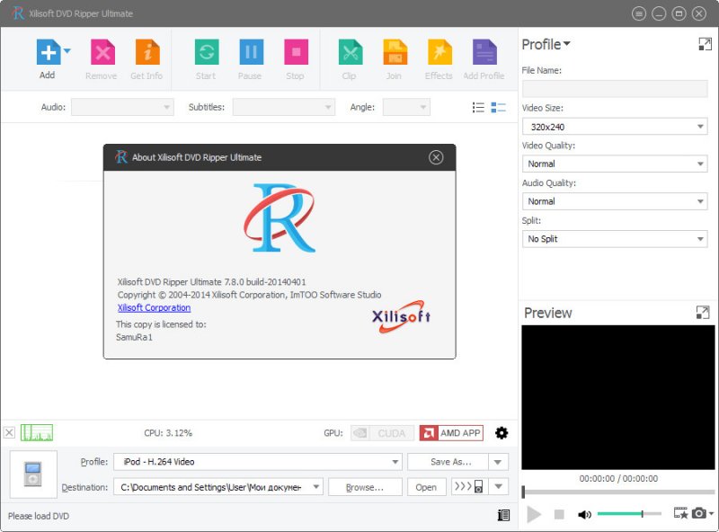Click the Add DVD icon
The width and height of the screenshot is (719, 532).
[x=49, y=52]
